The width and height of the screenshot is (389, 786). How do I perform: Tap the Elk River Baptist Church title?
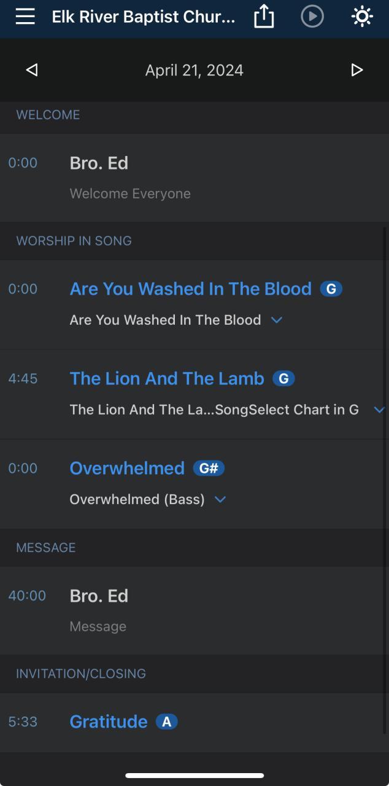pyautogui.click(x=143, y=17)
